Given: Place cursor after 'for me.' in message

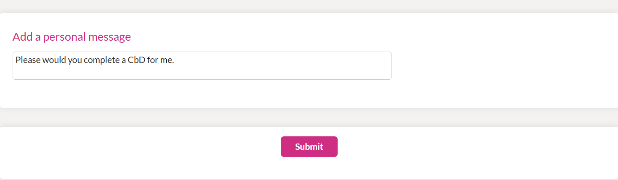Looking at the screenshot, I should tap(174, 60).
